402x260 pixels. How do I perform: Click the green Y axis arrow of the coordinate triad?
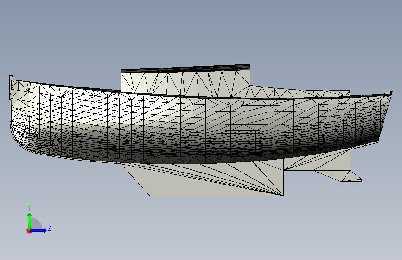pyautogui.click(x=30, y=221)
